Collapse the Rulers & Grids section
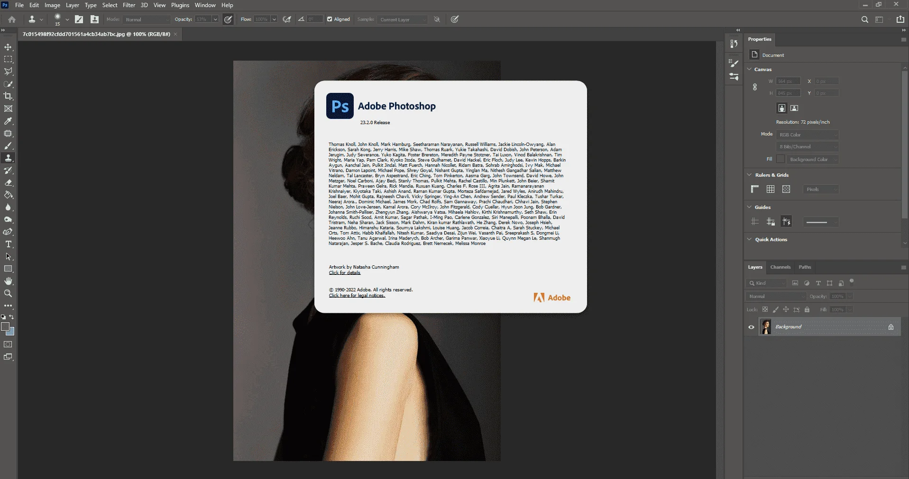This screenshot has height=479, width=909. pyautogui.click(x=749, y=175)
